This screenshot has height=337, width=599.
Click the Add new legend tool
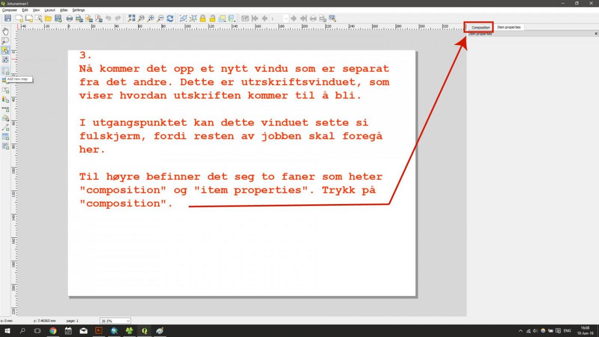click(6, 100)
